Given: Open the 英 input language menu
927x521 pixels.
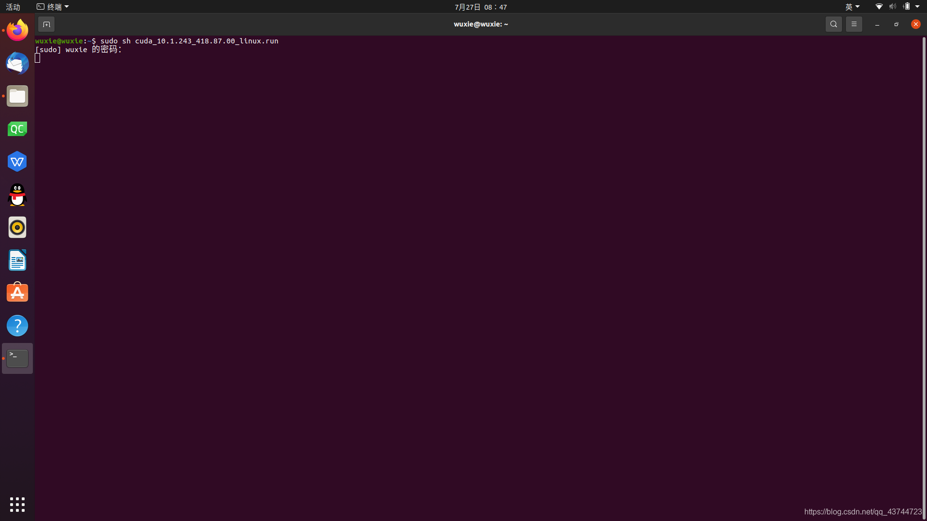Looking at the screenshot, I should coord(852,6).
